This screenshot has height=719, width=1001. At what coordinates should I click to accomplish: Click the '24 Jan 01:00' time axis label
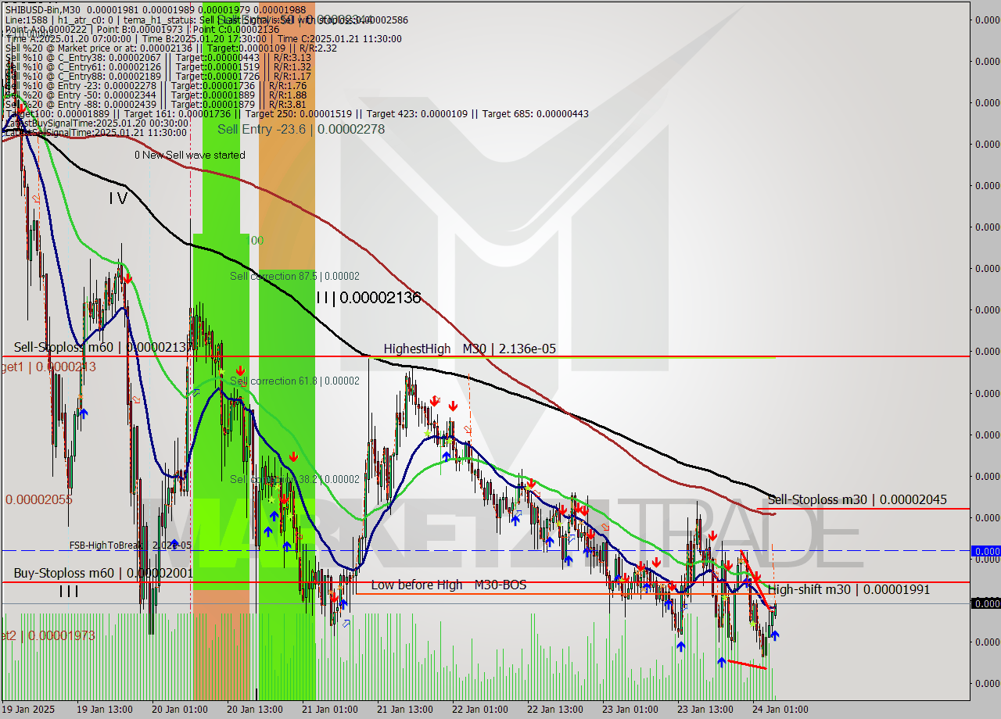(x=780, y=709)
